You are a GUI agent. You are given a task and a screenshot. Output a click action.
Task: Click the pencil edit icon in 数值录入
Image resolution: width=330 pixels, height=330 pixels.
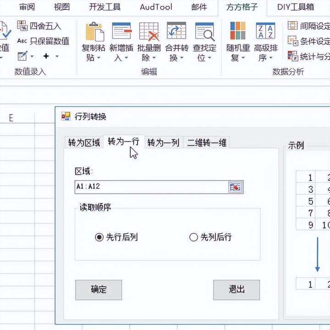point(22,56)
